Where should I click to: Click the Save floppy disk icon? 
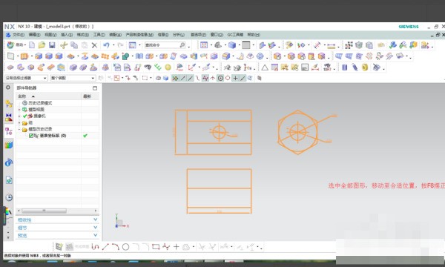pos(52,45)
